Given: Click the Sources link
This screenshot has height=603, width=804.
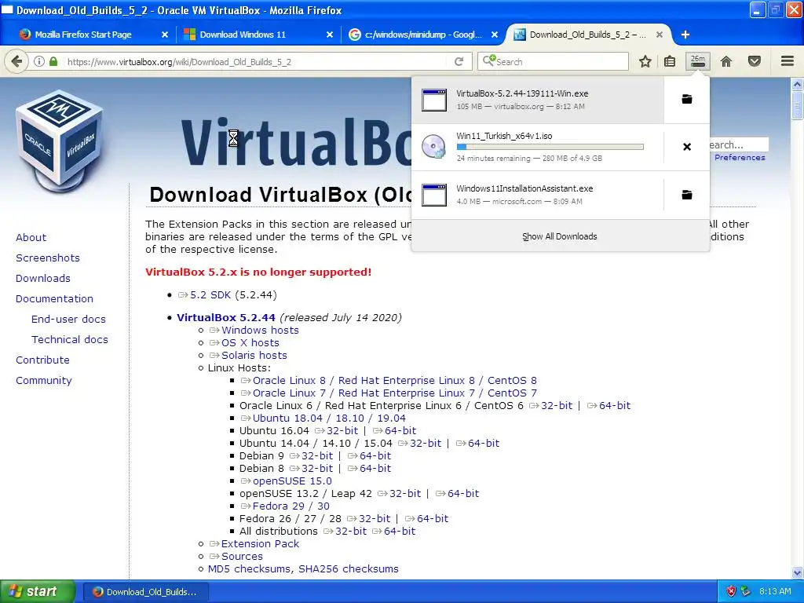Looking at the screenshot, I should tap(242, 557).
